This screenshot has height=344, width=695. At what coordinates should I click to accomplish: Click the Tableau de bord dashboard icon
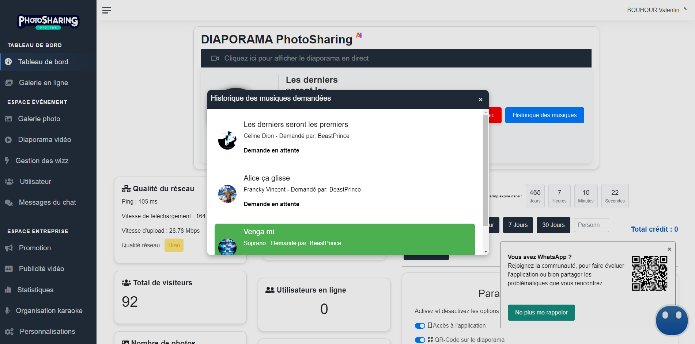coord(8,62)
